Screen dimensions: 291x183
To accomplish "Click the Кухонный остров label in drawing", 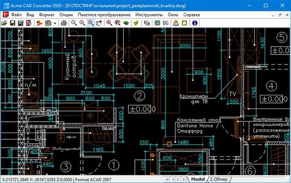I will pos(71,67).
